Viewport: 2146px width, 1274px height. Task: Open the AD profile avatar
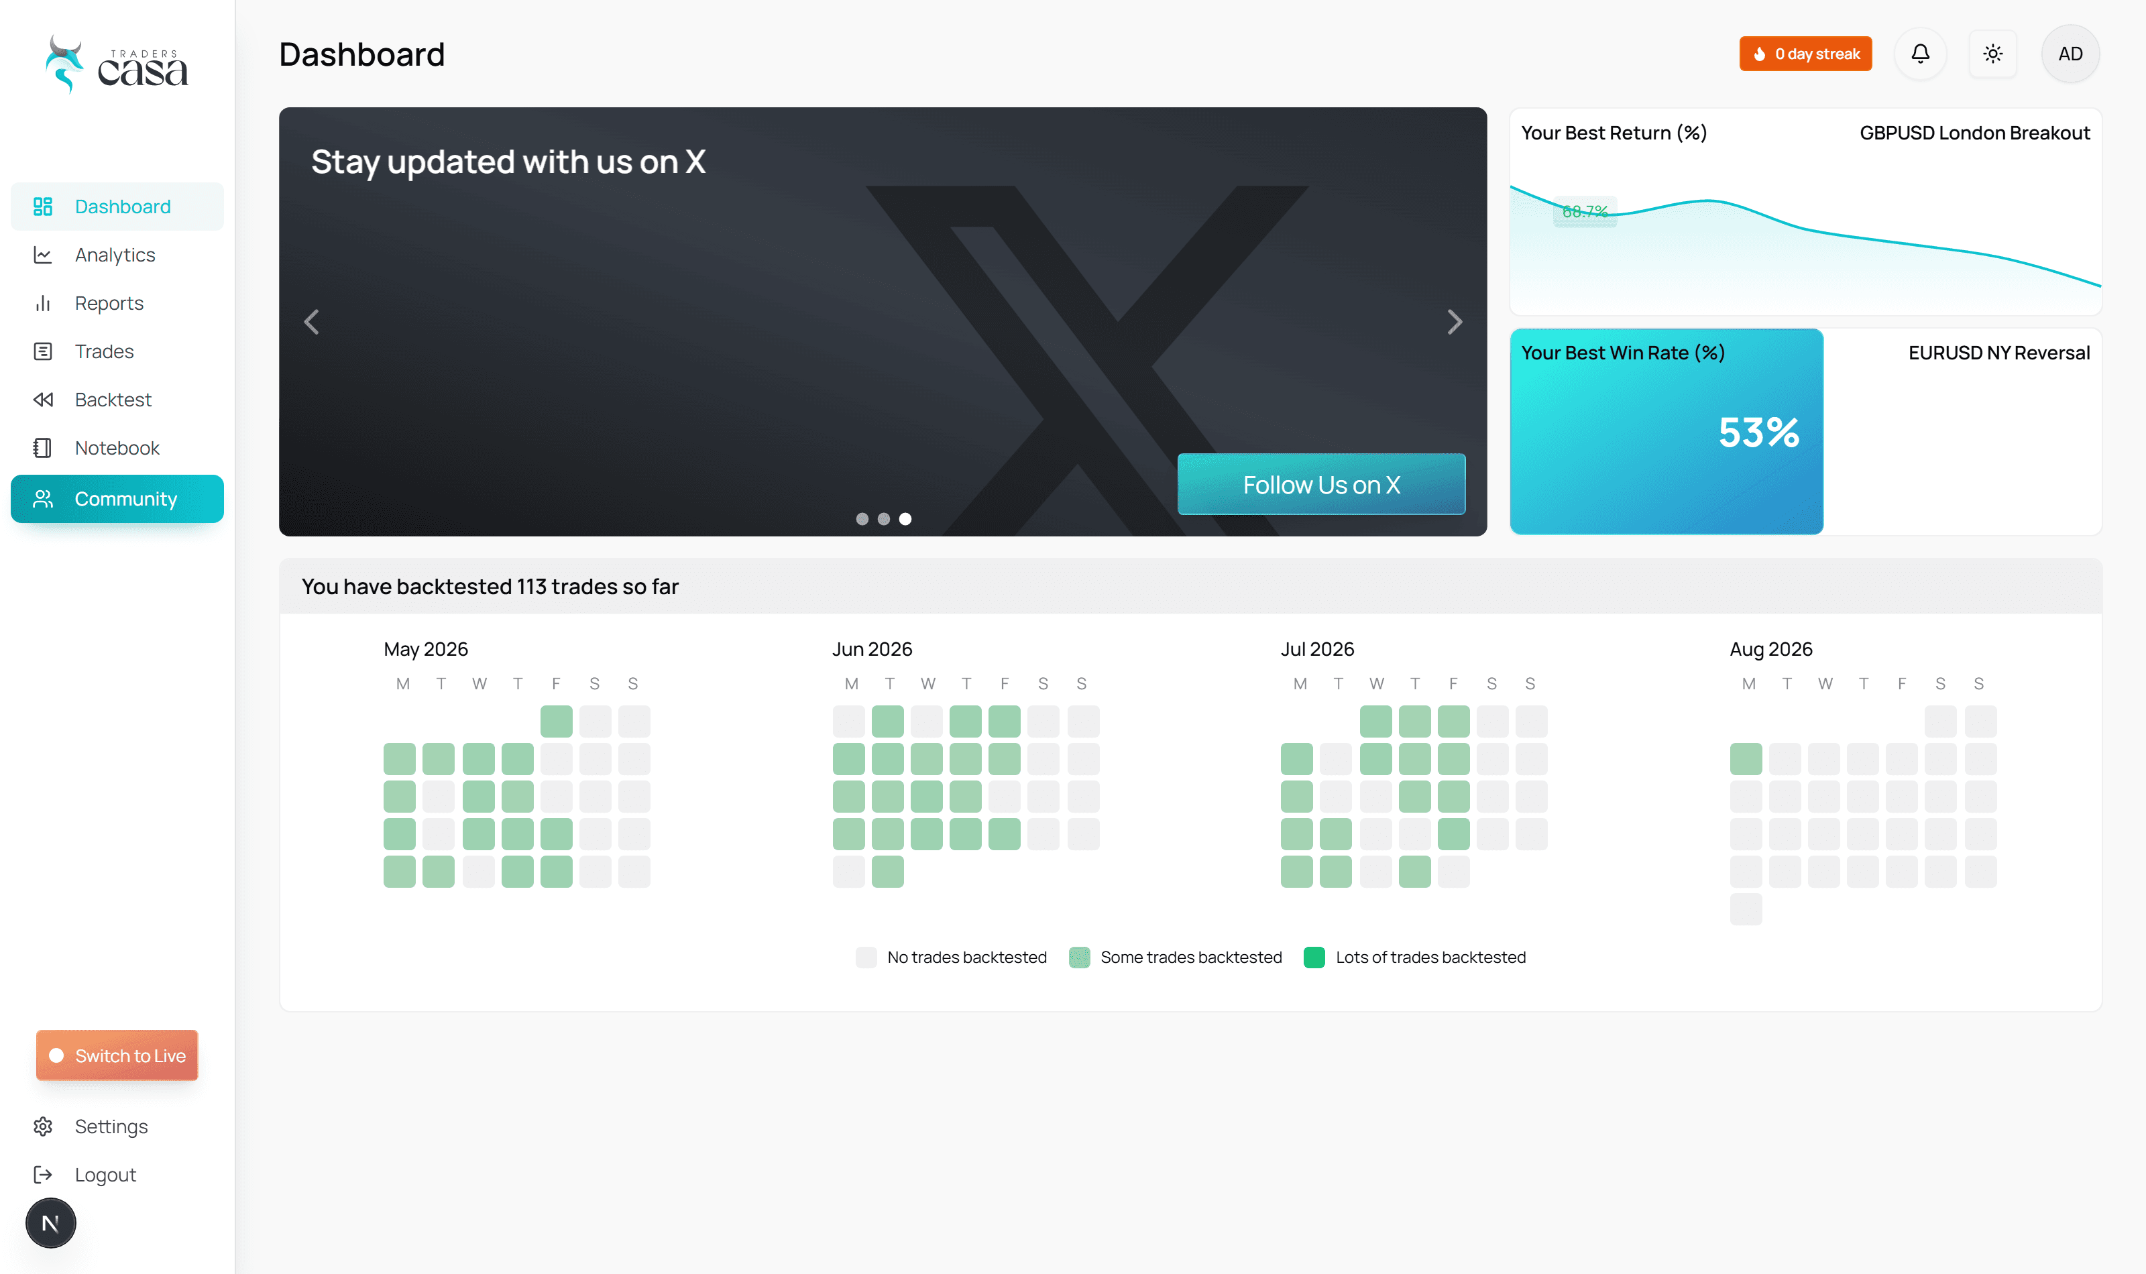click(x=2070, y=54)
